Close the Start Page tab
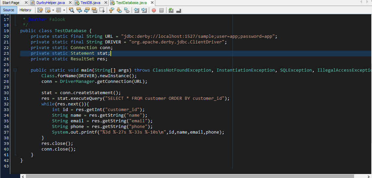The width and height of the screenshot is (372, 178). 26,3
